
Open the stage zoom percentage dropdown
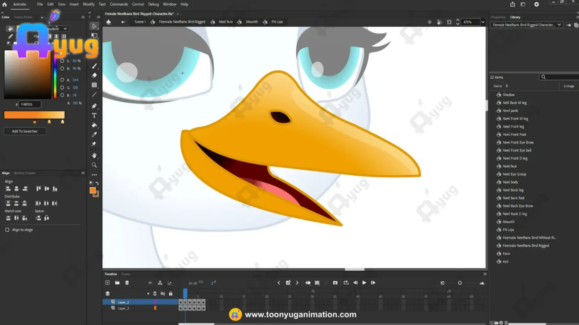pos(483,22)
